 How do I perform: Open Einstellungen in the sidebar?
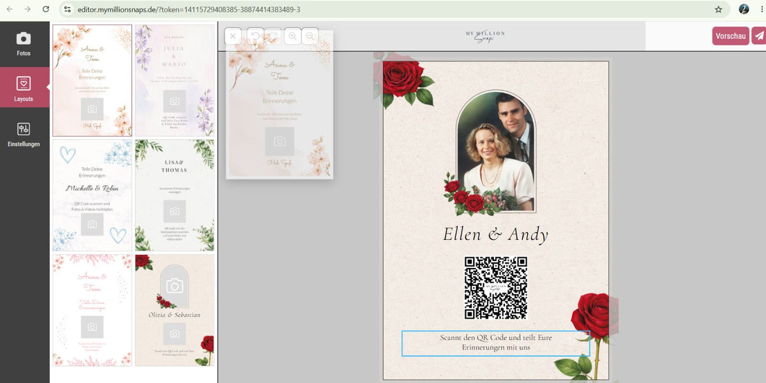point(24,134)
